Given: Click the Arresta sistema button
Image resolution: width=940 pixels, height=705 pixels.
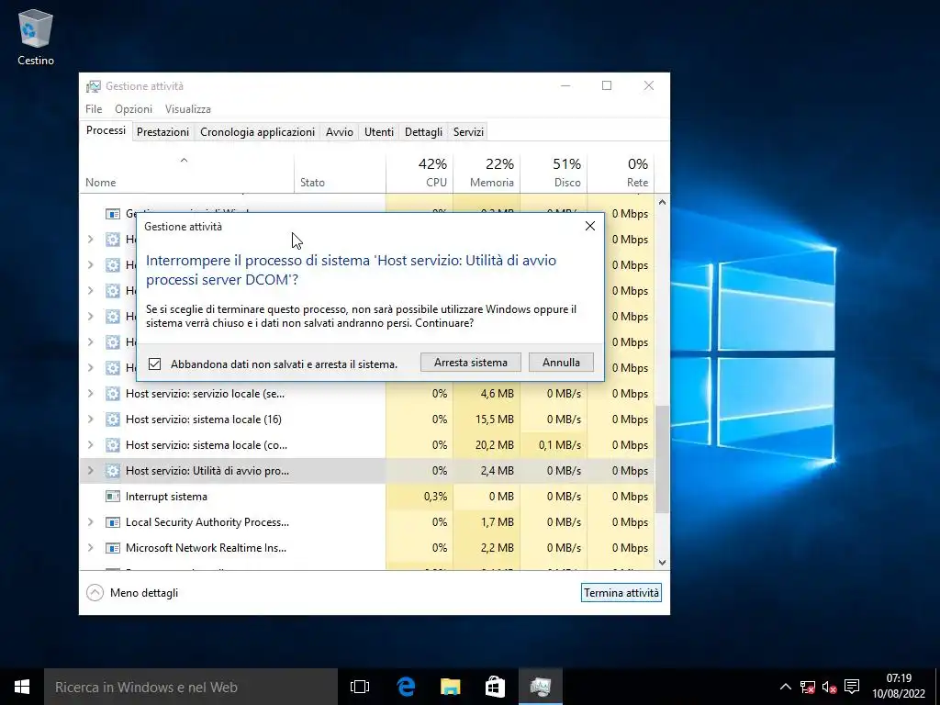Looking at the screenshot, I should click(471, 362).
